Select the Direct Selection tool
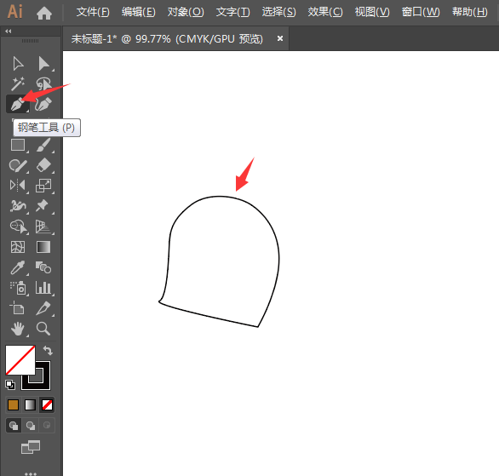 point(43,63)
